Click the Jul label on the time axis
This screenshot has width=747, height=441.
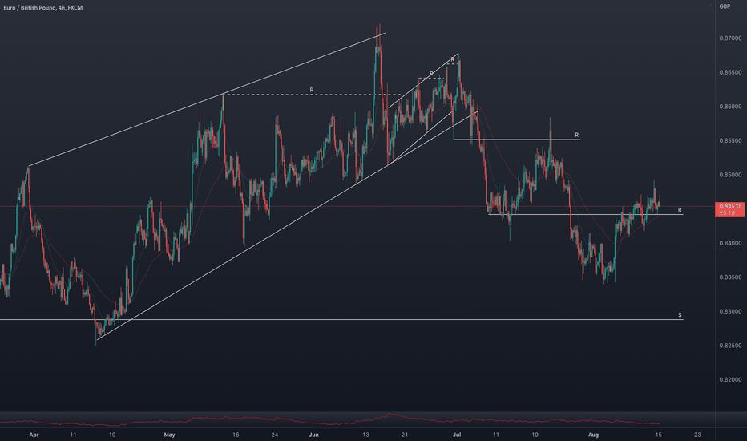[x=457, y=435]
